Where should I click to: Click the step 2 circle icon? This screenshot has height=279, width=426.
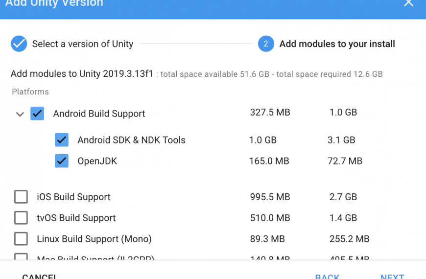coord(266,44)
